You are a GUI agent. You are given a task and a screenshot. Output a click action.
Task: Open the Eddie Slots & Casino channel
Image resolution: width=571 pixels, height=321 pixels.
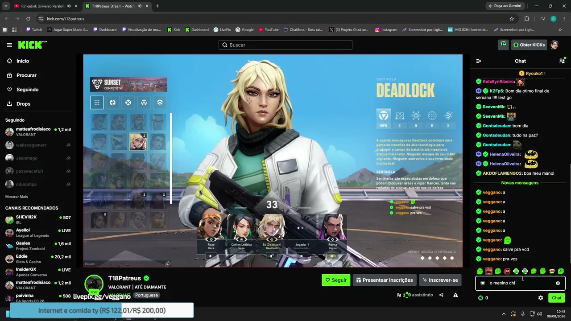pos(38,259)
